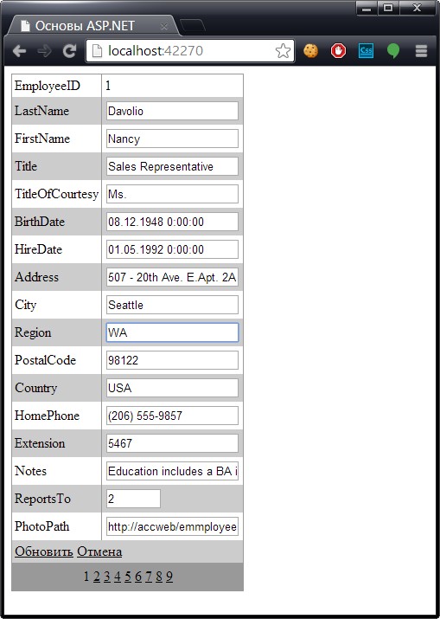Go to page 8 in the pager

click(x=159, y=577)
